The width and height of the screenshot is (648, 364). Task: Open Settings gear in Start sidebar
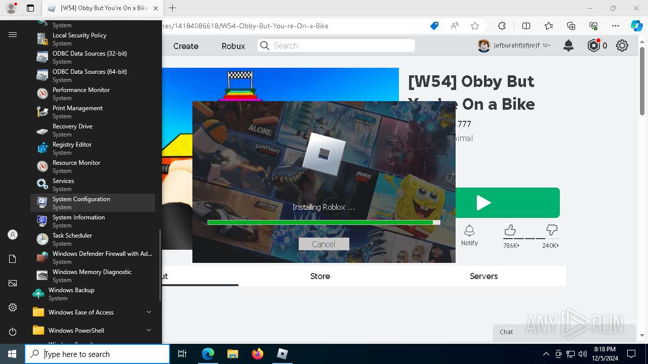click(13, 307)
